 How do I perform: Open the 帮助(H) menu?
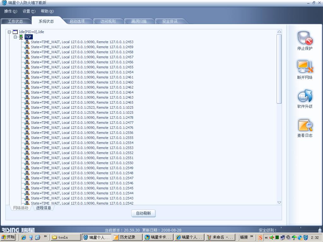[47, 11]
